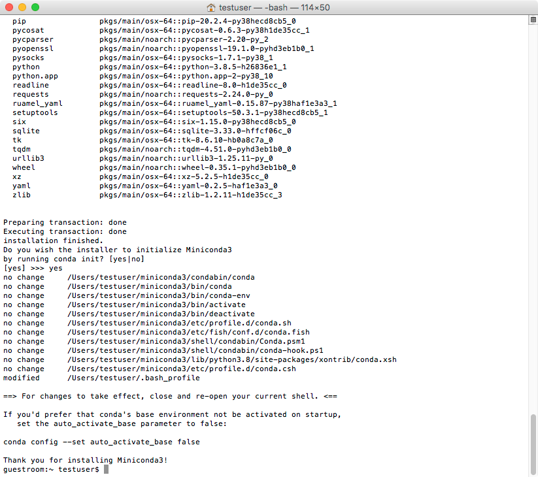This screenshot has height=477, width=538.
Task: Click the 'modified /Users/testuser/.bash_profile' line
Action: point(101,378)
